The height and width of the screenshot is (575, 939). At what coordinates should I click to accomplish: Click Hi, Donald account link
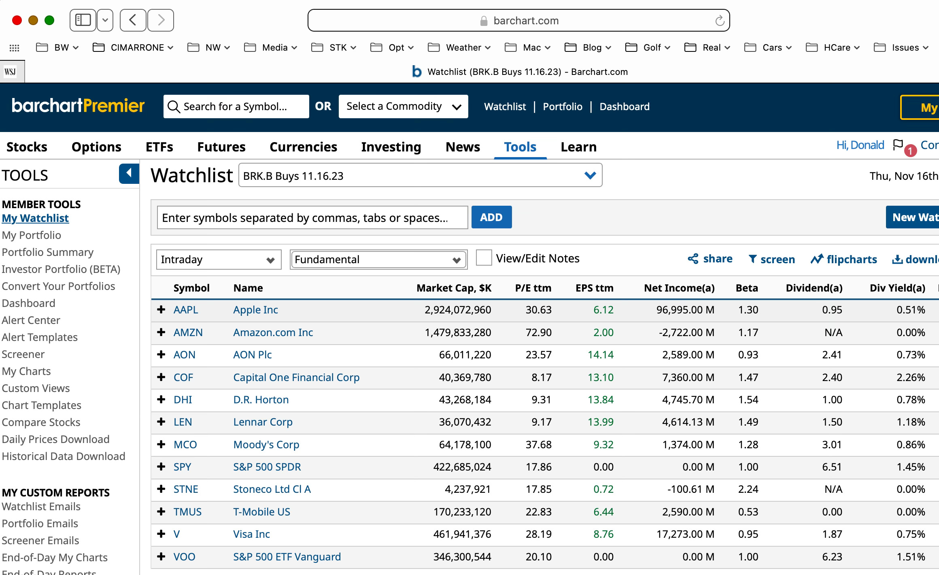[x=860, y=145]
